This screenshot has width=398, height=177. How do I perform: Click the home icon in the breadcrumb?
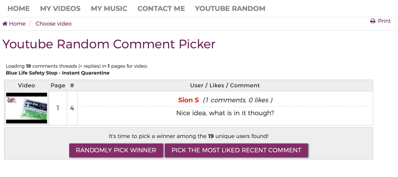pos(5,24)
